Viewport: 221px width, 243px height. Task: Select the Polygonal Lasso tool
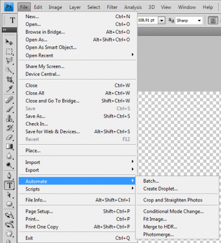(9, 61)
